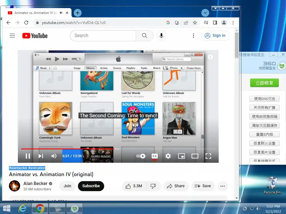Go to the YouTube home logo
The height and width of the screenshot is (214, 286).
click(35, 36)
